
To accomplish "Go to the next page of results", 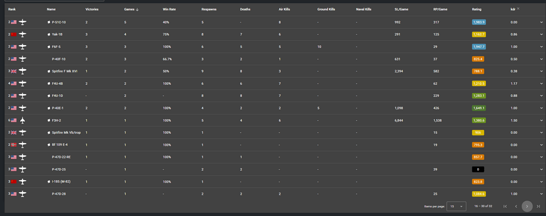I will (x=527, y=206).
